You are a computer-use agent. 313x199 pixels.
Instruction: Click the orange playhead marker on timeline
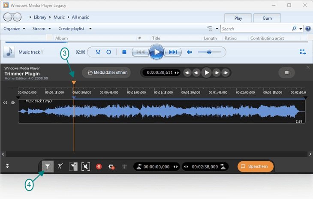[x=74, y=82]
